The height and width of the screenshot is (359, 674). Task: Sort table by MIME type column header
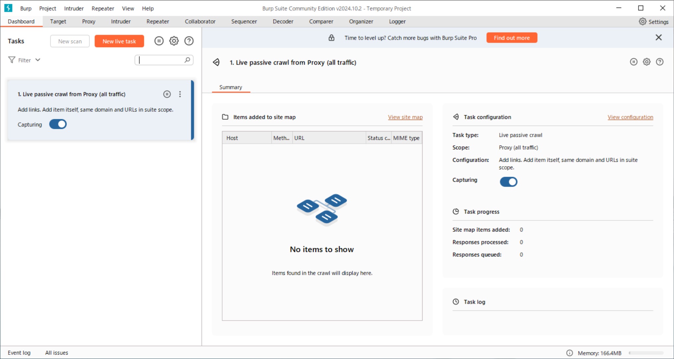click(407, 138)
